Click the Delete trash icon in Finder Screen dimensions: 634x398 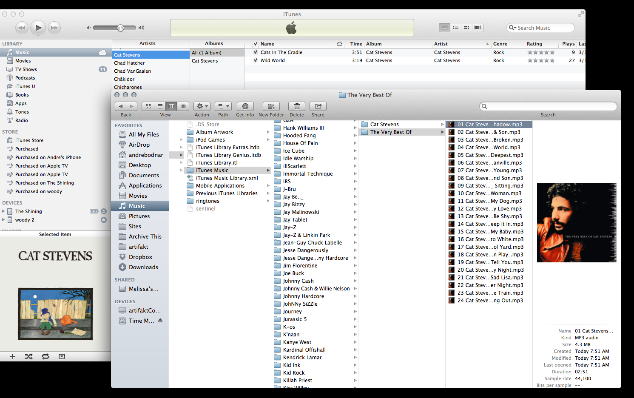pos(296,107)
